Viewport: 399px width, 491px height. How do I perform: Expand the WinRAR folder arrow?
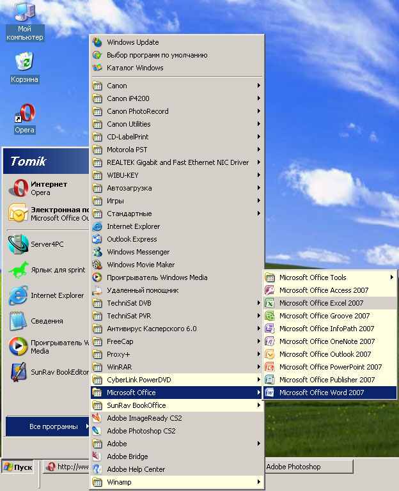click(259, 367)
